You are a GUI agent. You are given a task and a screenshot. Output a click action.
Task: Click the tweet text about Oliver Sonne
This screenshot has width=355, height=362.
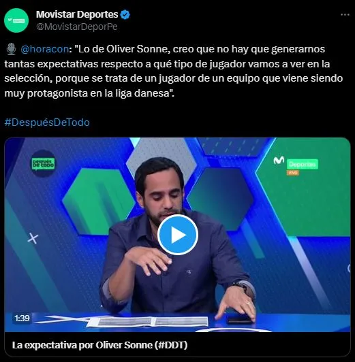(173, 71)
